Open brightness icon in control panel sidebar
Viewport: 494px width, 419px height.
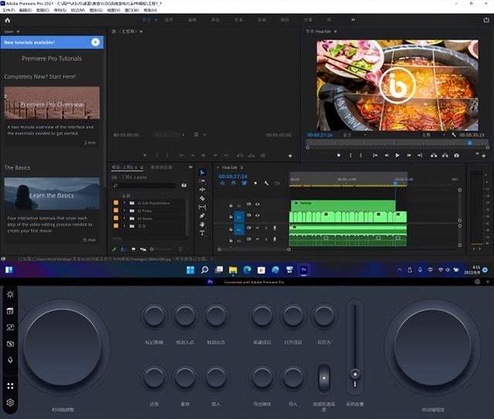(x=10, y=294)
